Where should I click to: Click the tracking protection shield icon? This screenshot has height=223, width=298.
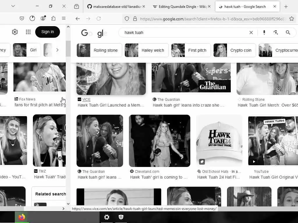(127, 19)
